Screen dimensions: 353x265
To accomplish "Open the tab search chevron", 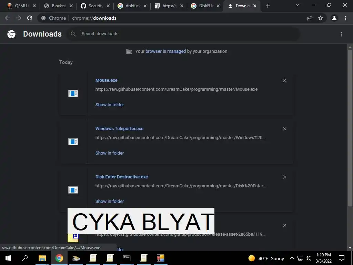I will [297, 5].
